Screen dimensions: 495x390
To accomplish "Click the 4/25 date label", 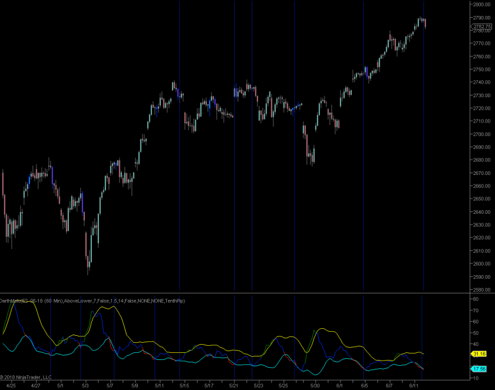I will (x=11, y=386).
